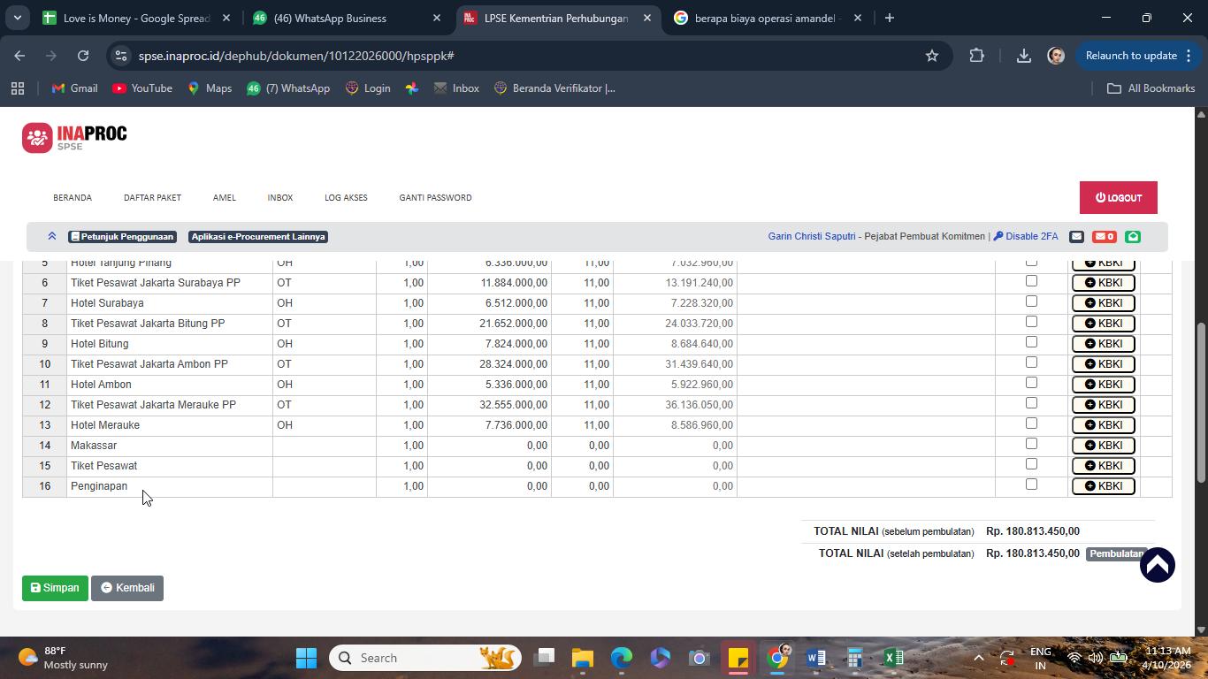Click the browser back arrow
This screenshot has width=1208, height=679.
click(19, 56)
